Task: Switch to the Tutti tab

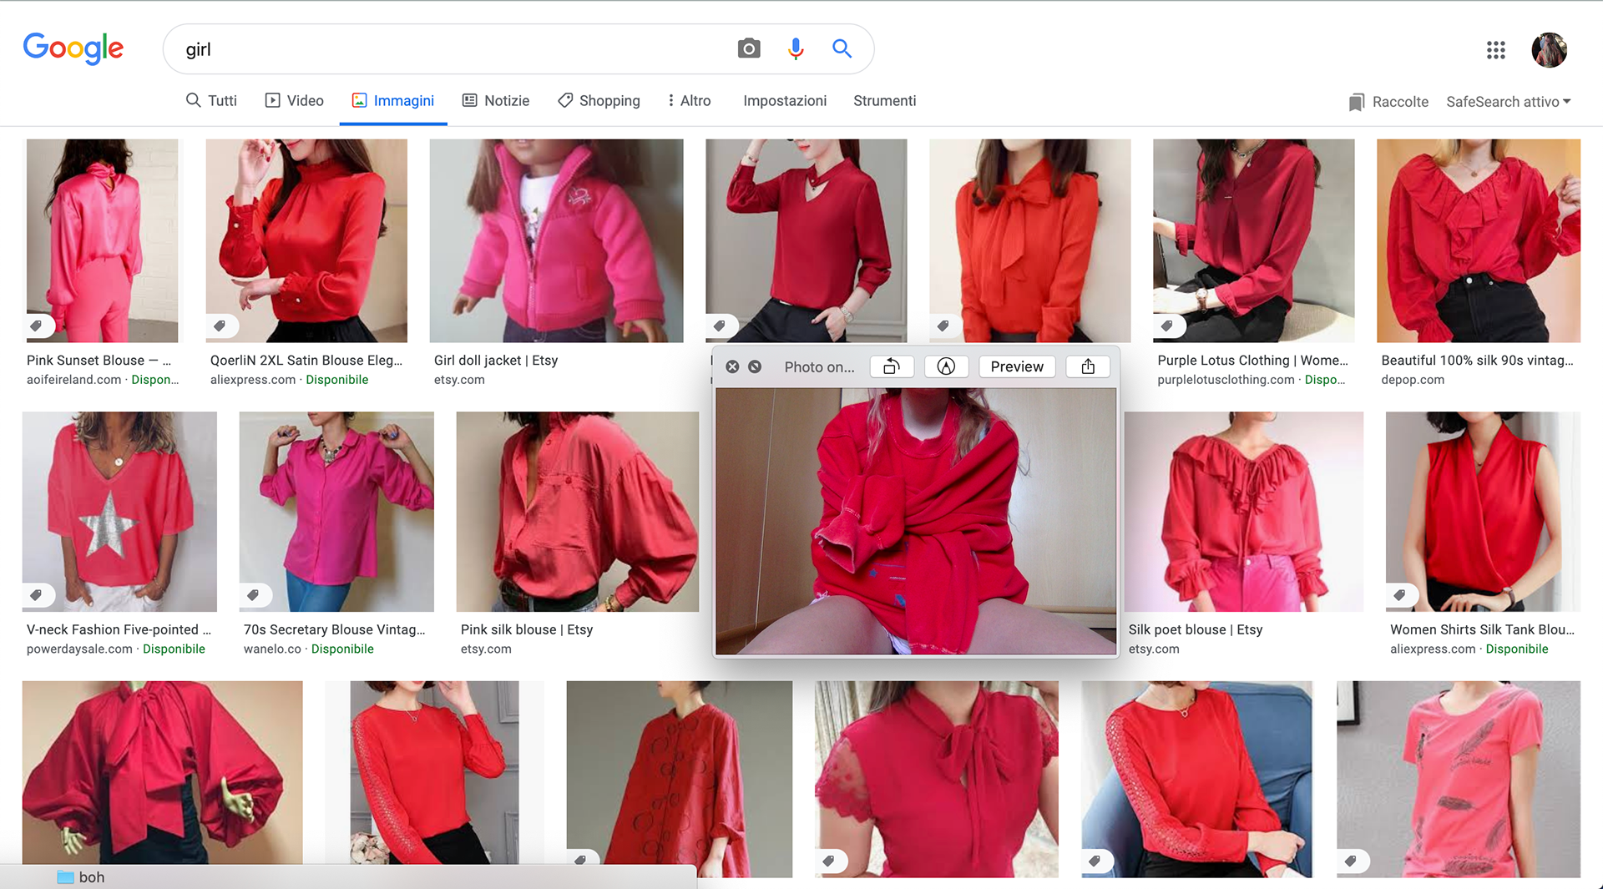Action: (211, 101)
